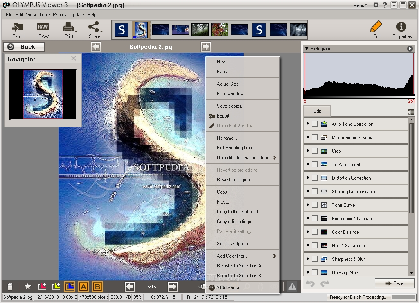Screen dimensions: 419x303
Task: Collapse the Histogram panel
Action: pos(306,49)
